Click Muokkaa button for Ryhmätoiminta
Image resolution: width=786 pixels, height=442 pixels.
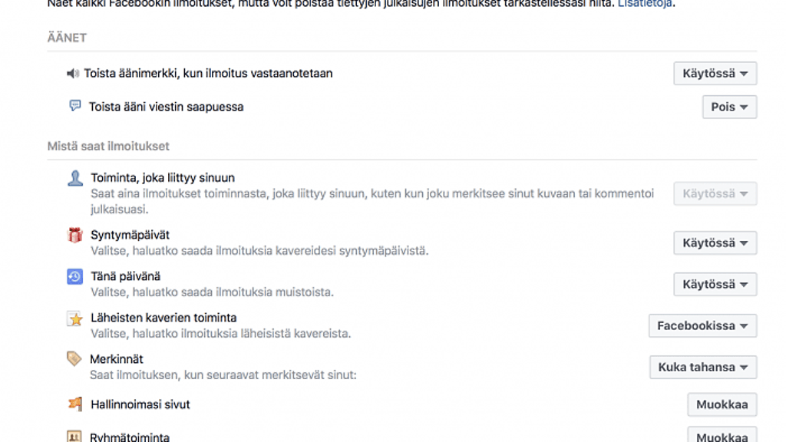click(x=722, y=436)
